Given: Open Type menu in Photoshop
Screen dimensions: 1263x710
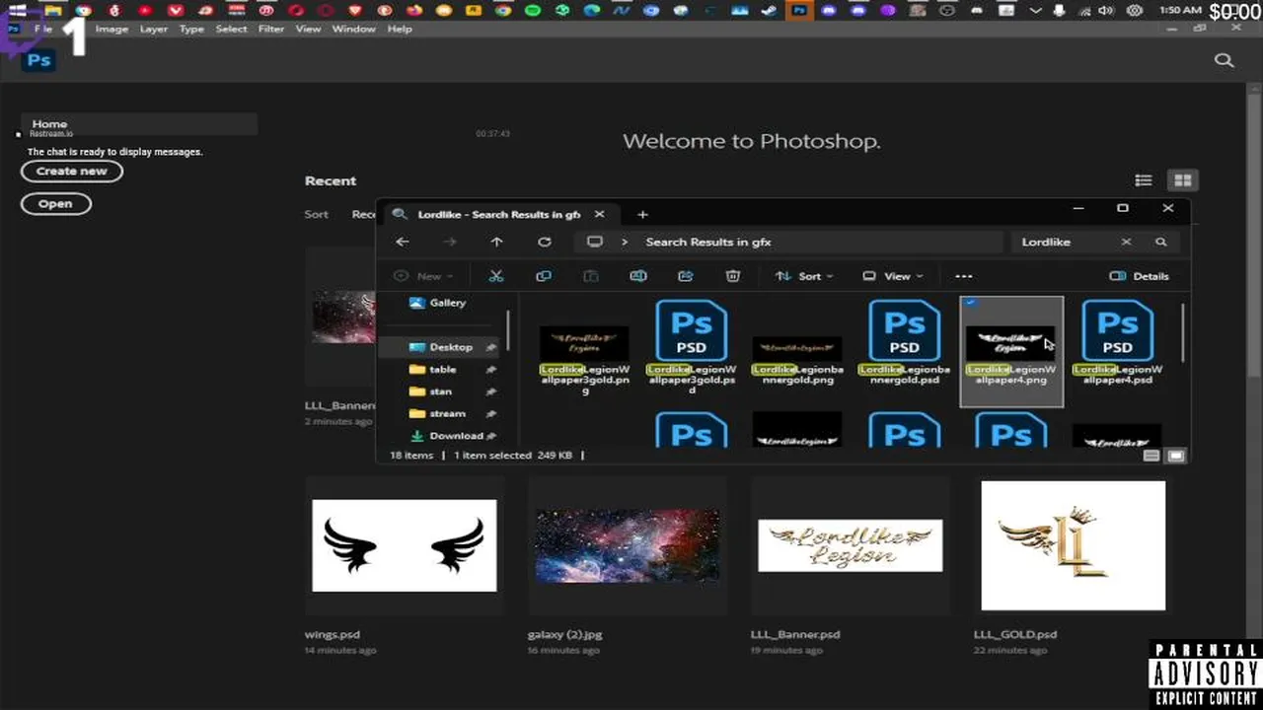Looking at the screenshot, I should coord(191,29).
